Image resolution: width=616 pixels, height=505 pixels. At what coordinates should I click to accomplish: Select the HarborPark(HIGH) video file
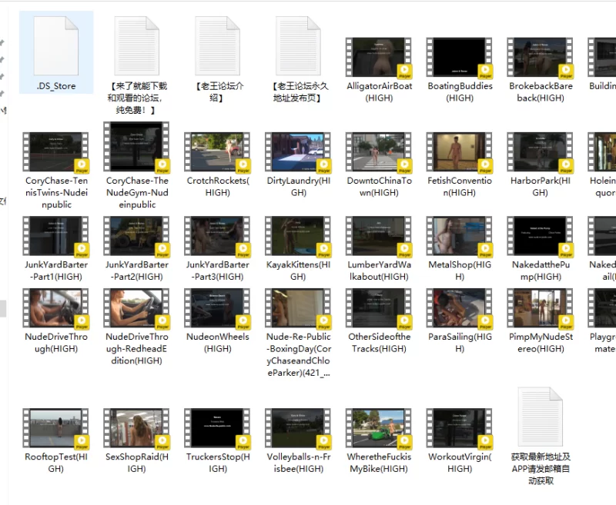tap(541, 152)
